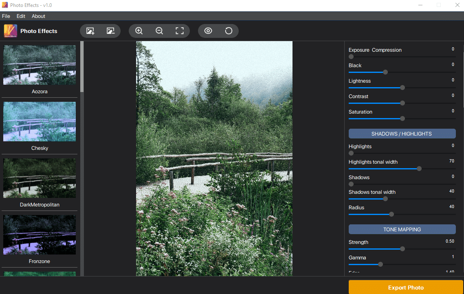464x294 pixels.
Task: Fit photo to screen icon
Action: (x=180, y=31)
